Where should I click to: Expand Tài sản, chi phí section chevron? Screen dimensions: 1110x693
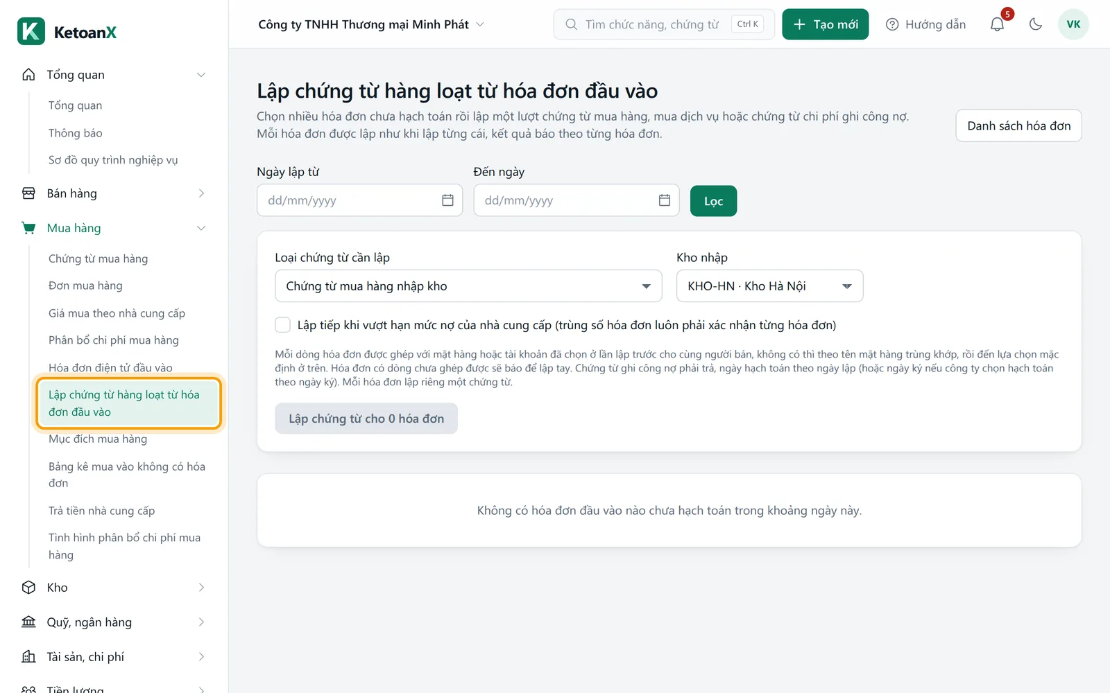pyautogui.click(x=201, y=657)
